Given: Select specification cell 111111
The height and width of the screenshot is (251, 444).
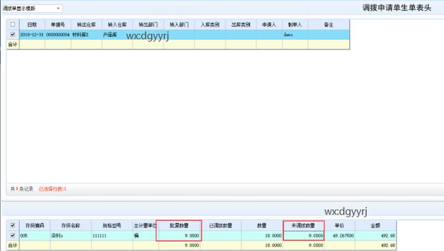Looking at the screenshot, I should point(112,236).
